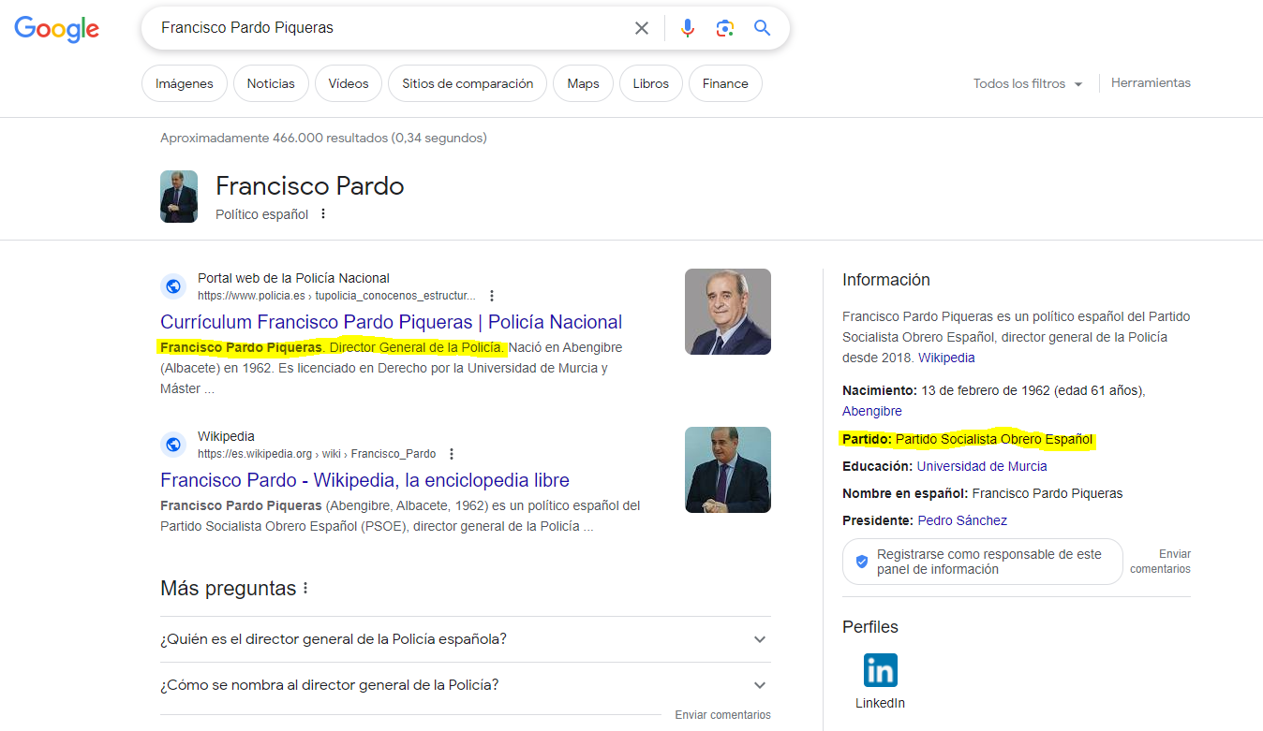Open three-dot menu for Wikipedia result
The width and height of the screenshot is (1263, 731).
(452, 454)
